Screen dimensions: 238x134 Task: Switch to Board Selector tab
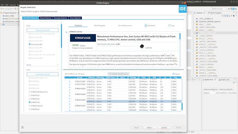click(46, 18)
